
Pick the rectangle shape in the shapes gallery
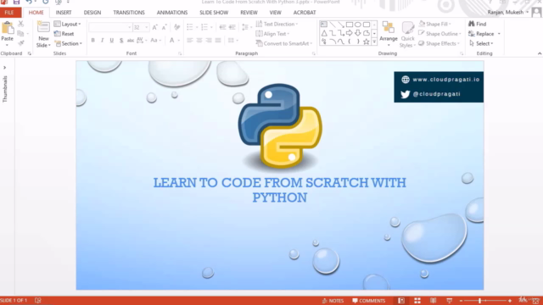pos(350,25)
